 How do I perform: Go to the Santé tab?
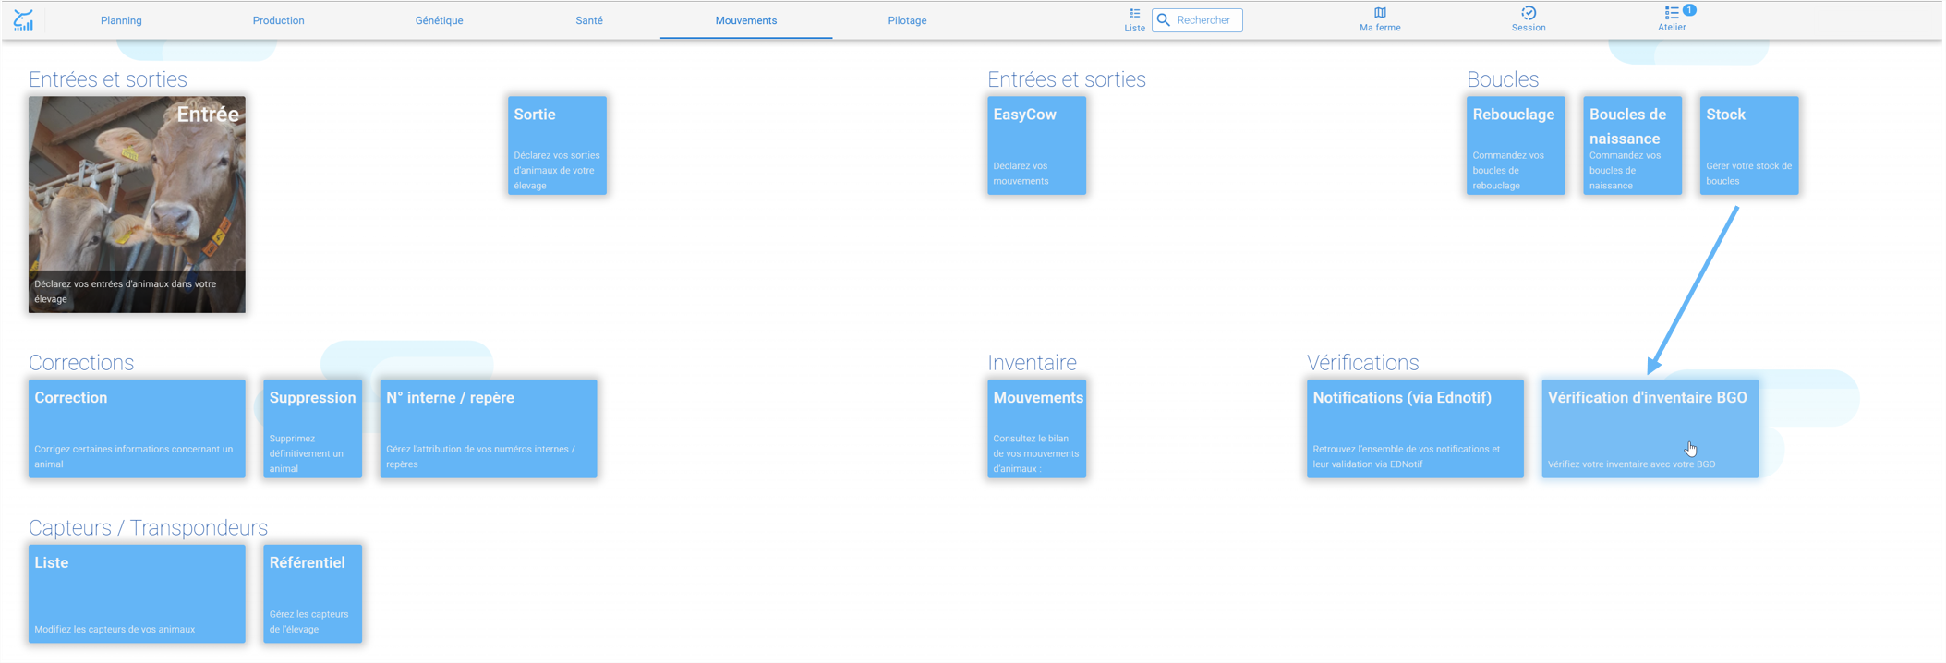click(589, 20)
